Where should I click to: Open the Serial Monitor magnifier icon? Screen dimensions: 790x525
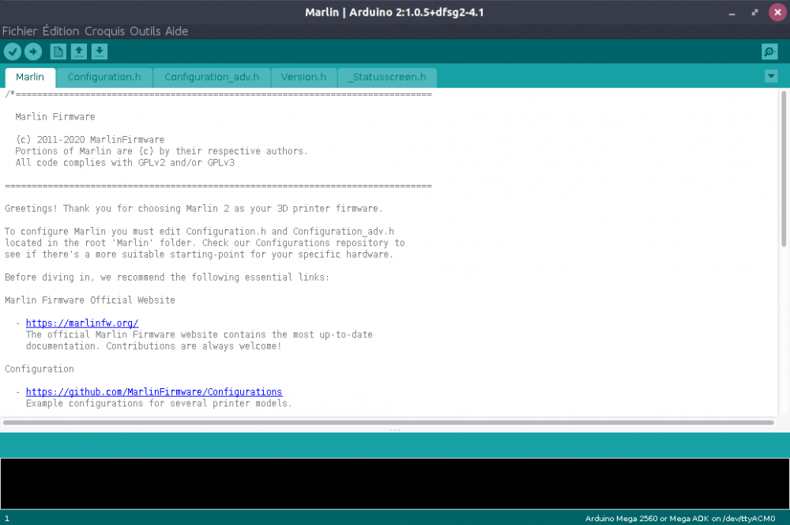[769, 51]
